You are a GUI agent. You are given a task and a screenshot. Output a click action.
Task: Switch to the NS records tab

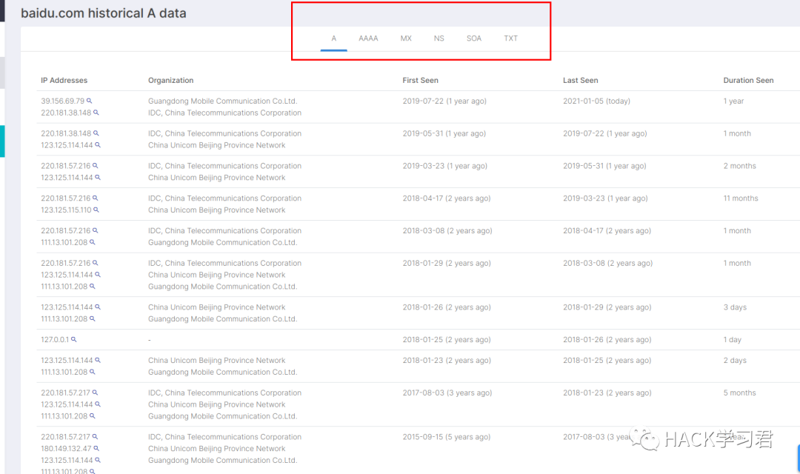tap(439, 39)
